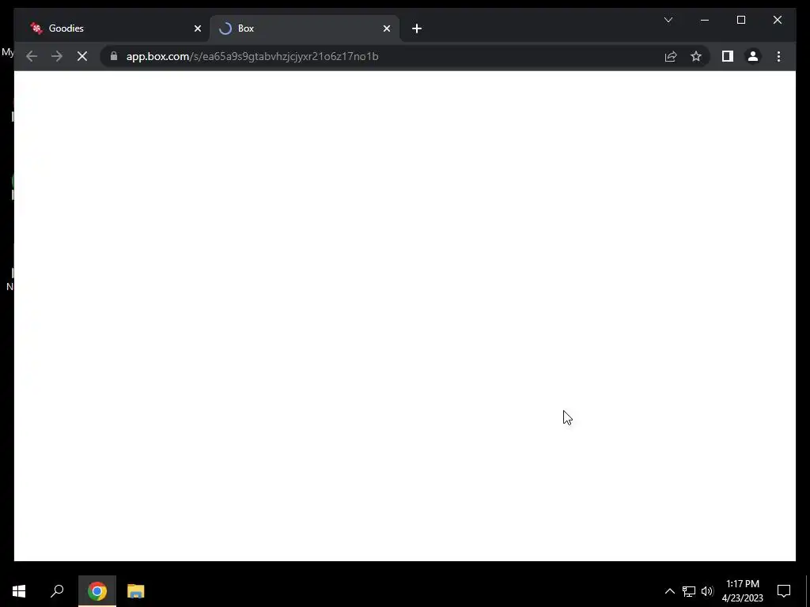The width and height of the screenshot is (810, 607).
Task: Open a new browser tab
Action: tap(417, 28)
